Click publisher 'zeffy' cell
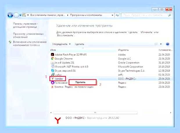 [120, 75]
